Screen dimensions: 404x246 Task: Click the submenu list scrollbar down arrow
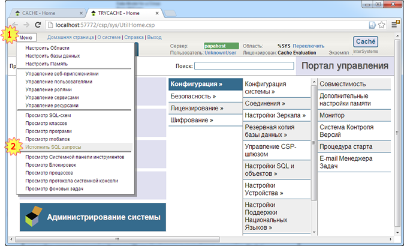(x=314, y=232)
